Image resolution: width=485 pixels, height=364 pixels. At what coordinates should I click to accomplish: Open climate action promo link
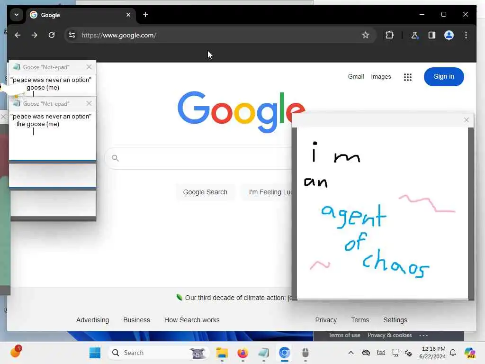click(238, 298)
